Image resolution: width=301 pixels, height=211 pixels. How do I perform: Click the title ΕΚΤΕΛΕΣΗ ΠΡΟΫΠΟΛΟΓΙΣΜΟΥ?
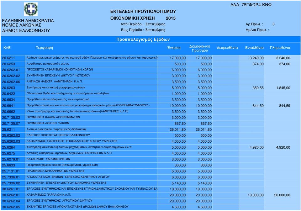point(143,12)
